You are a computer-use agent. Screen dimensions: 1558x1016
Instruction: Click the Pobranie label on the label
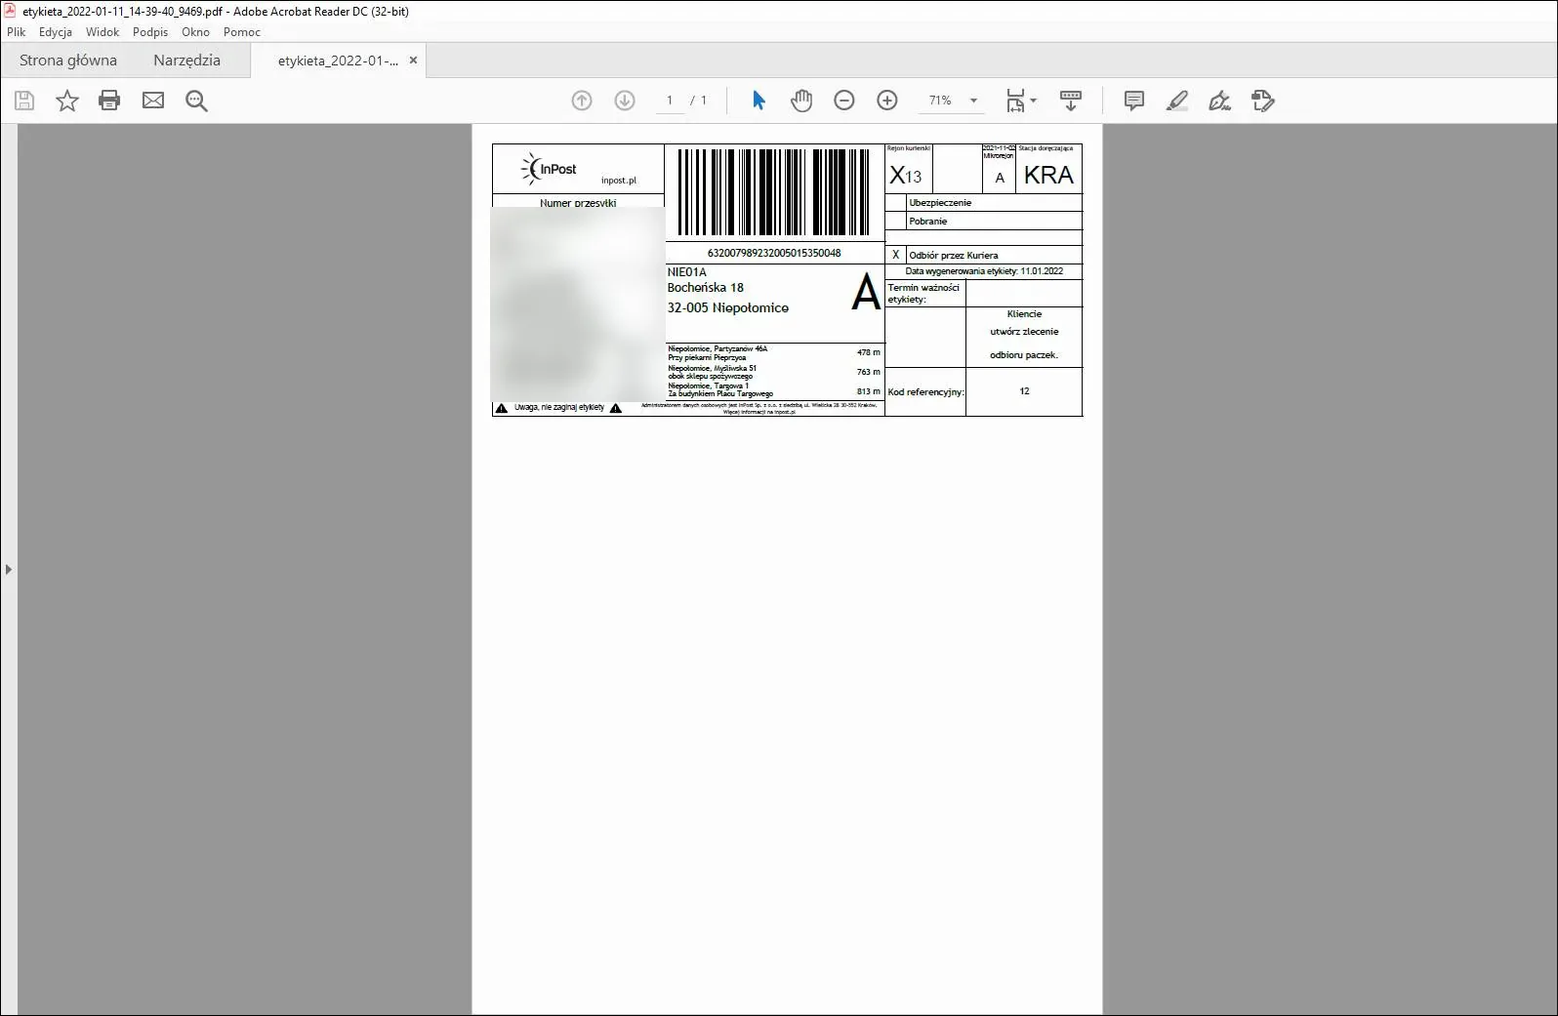click(x=928, y=222)
